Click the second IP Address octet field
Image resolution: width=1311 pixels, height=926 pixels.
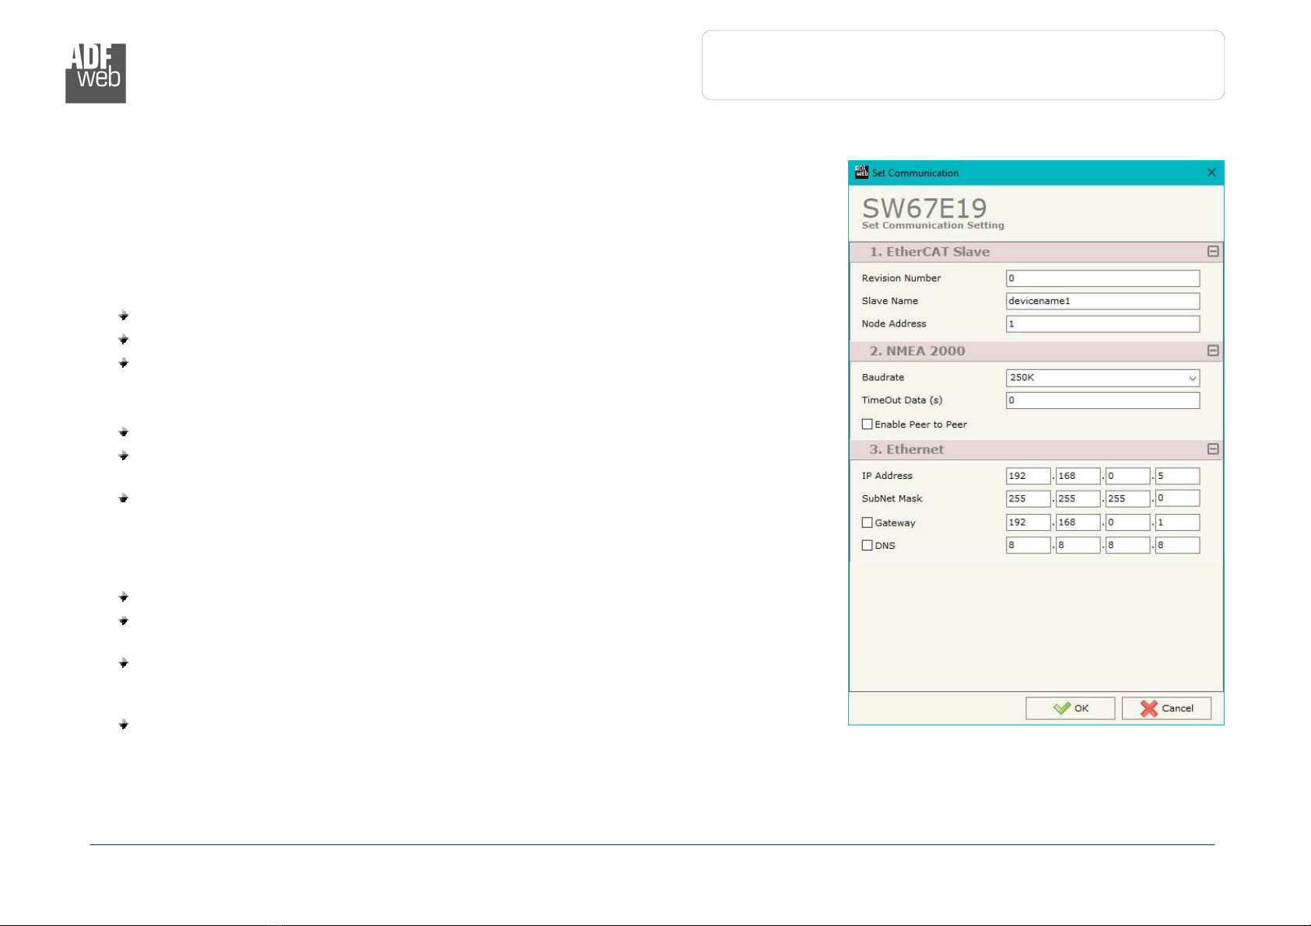1078,476
